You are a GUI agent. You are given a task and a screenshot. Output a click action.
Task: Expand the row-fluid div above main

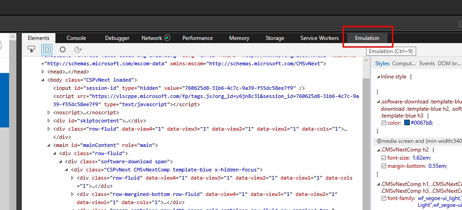pyautogui.click(x=49, y=129)
